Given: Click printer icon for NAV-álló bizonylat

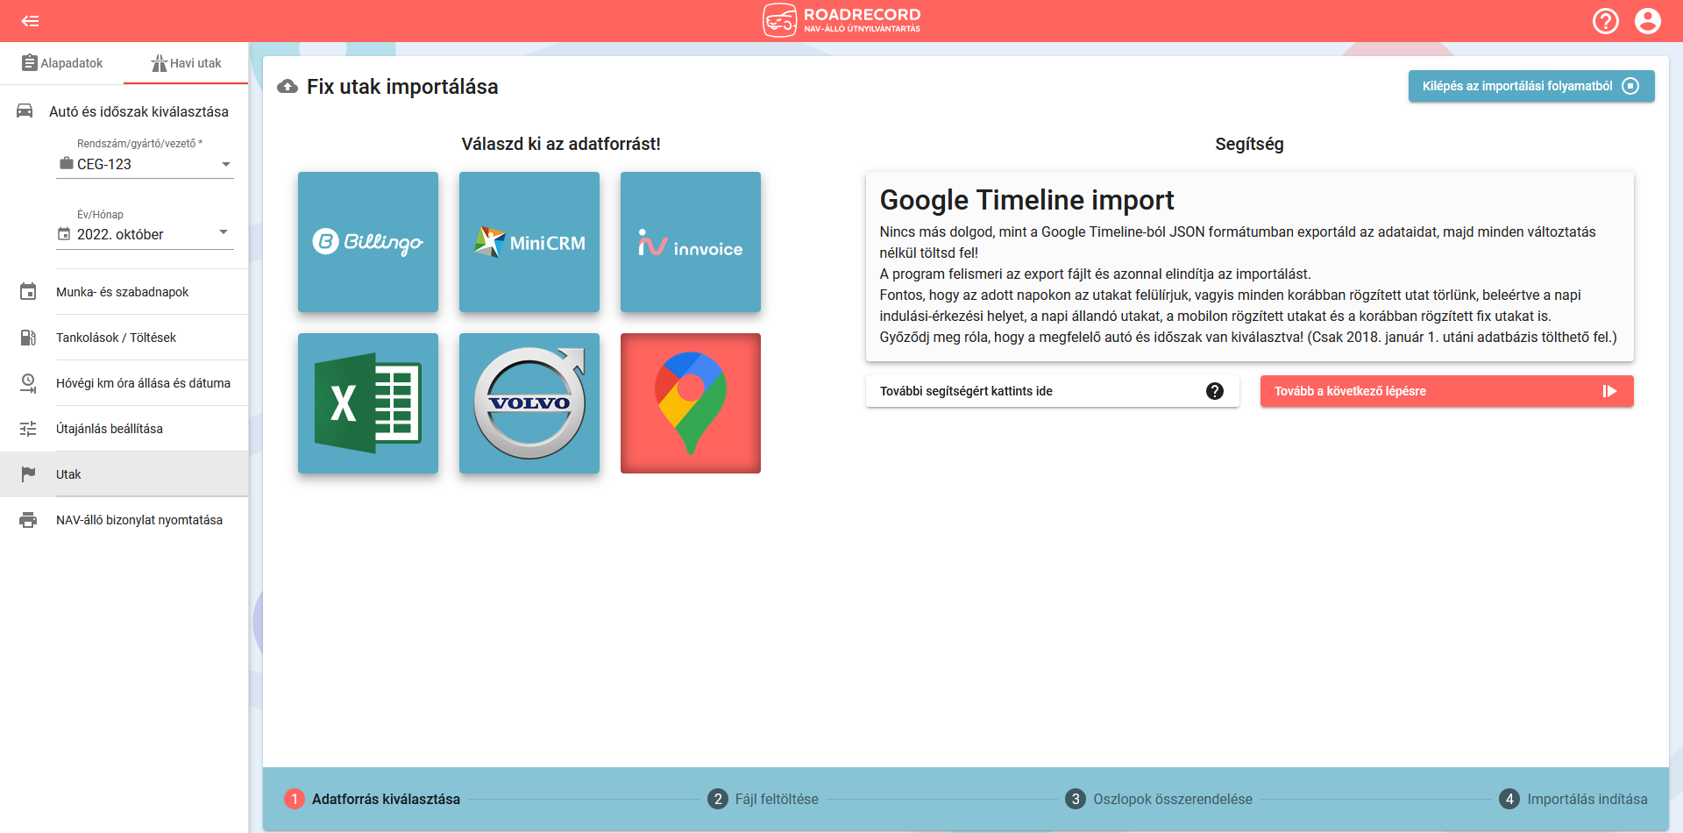Looking at the screenshot, I should 28,520.
